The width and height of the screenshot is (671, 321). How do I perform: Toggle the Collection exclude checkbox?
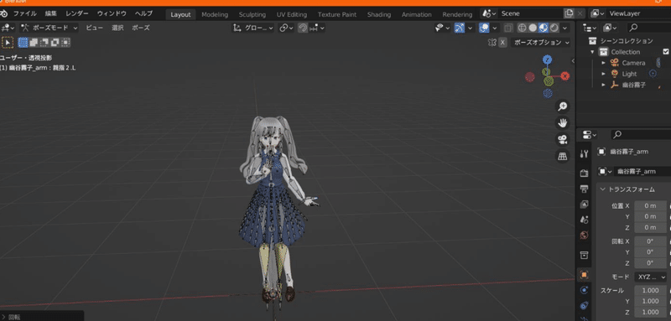pos(666,52)
